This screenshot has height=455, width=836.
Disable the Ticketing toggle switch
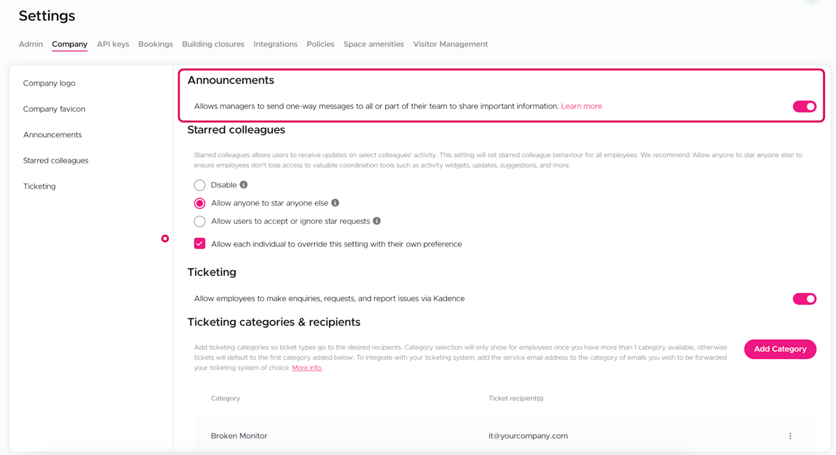pos(804,299)
